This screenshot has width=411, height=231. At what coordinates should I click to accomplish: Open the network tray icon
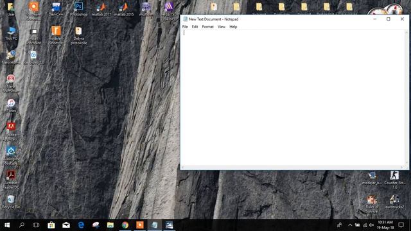point(365,225)
